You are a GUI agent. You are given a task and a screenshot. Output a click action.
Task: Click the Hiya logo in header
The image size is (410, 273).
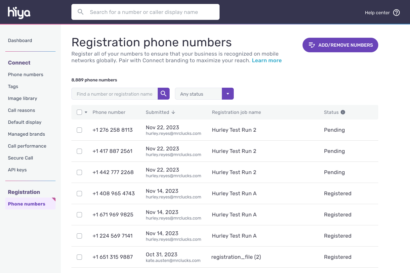tap(19, 13)
